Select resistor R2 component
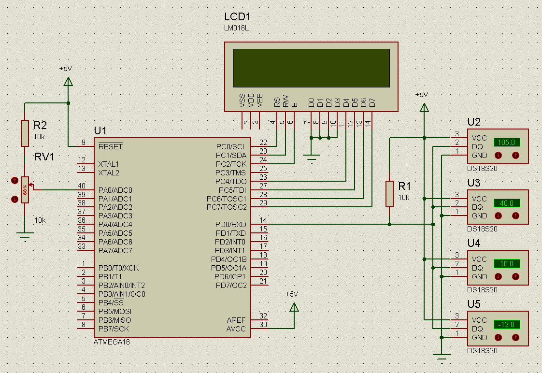 tap(25, 133)
